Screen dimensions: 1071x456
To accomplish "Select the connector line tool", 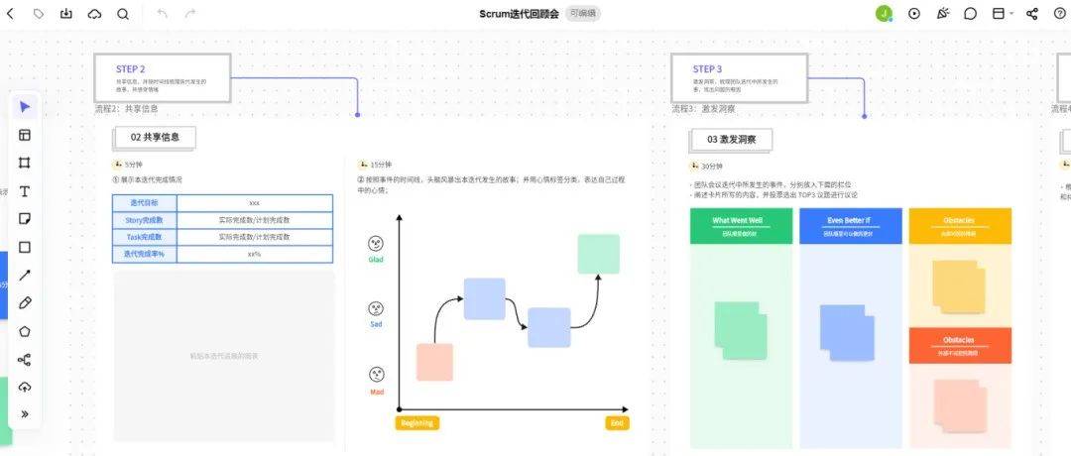I will coord(25,276).
